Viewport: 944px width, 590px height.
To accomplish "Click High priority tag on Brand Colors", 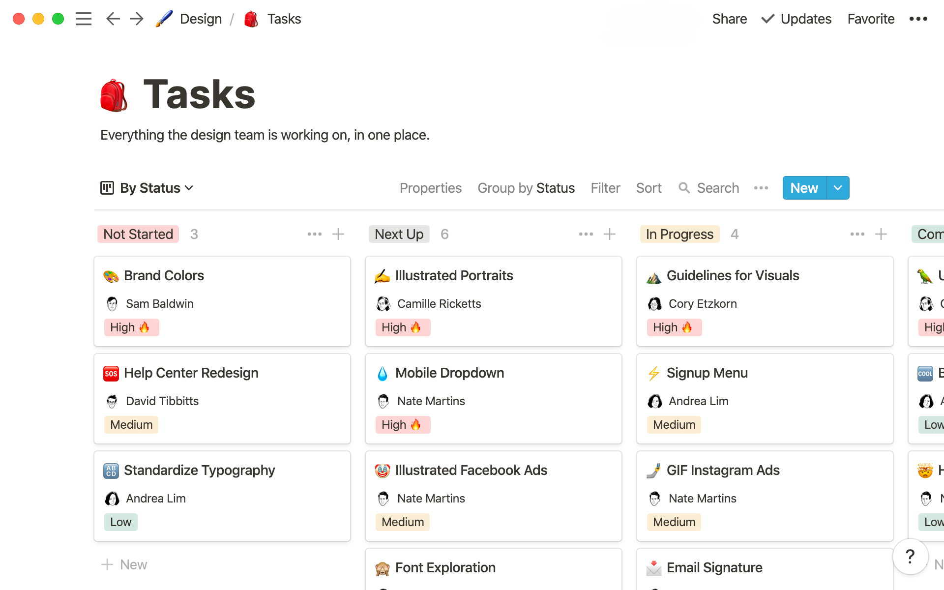I will [131, 327].
